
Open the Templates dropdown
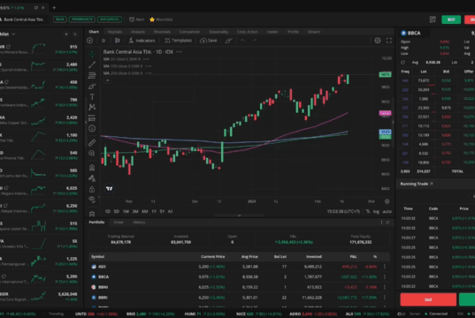click(x=178, y=41)
